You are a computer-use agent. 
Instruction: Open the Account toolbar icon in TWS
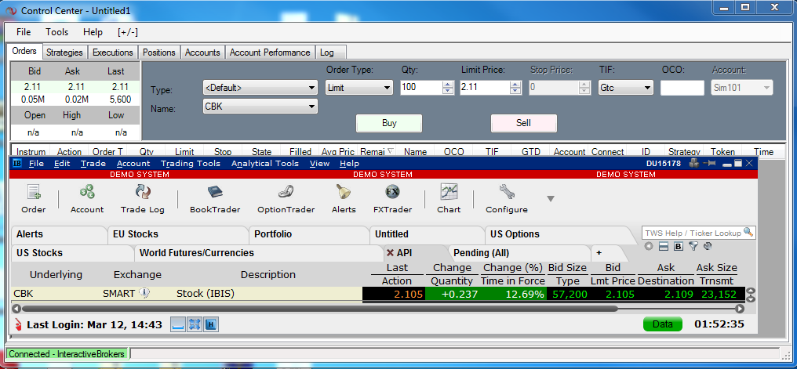point(87,199)
